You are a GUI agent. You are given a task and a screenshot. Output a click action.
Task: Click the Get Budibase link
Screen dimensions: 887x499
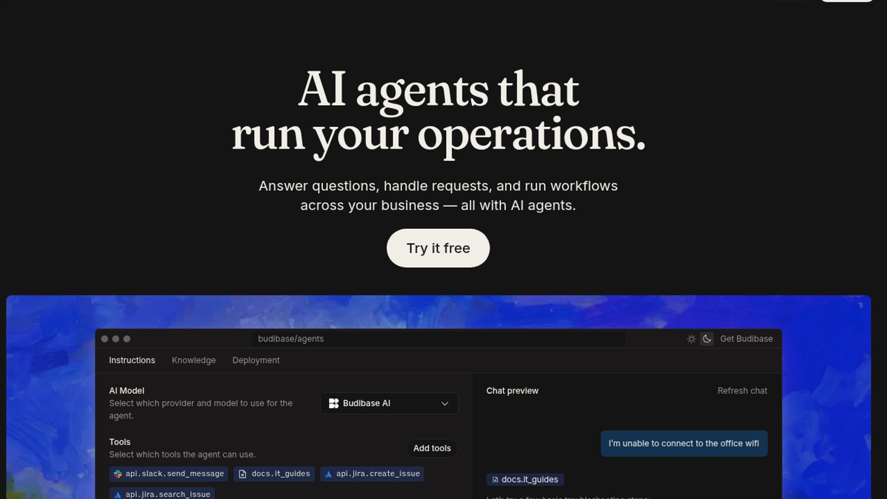(746, 339)
